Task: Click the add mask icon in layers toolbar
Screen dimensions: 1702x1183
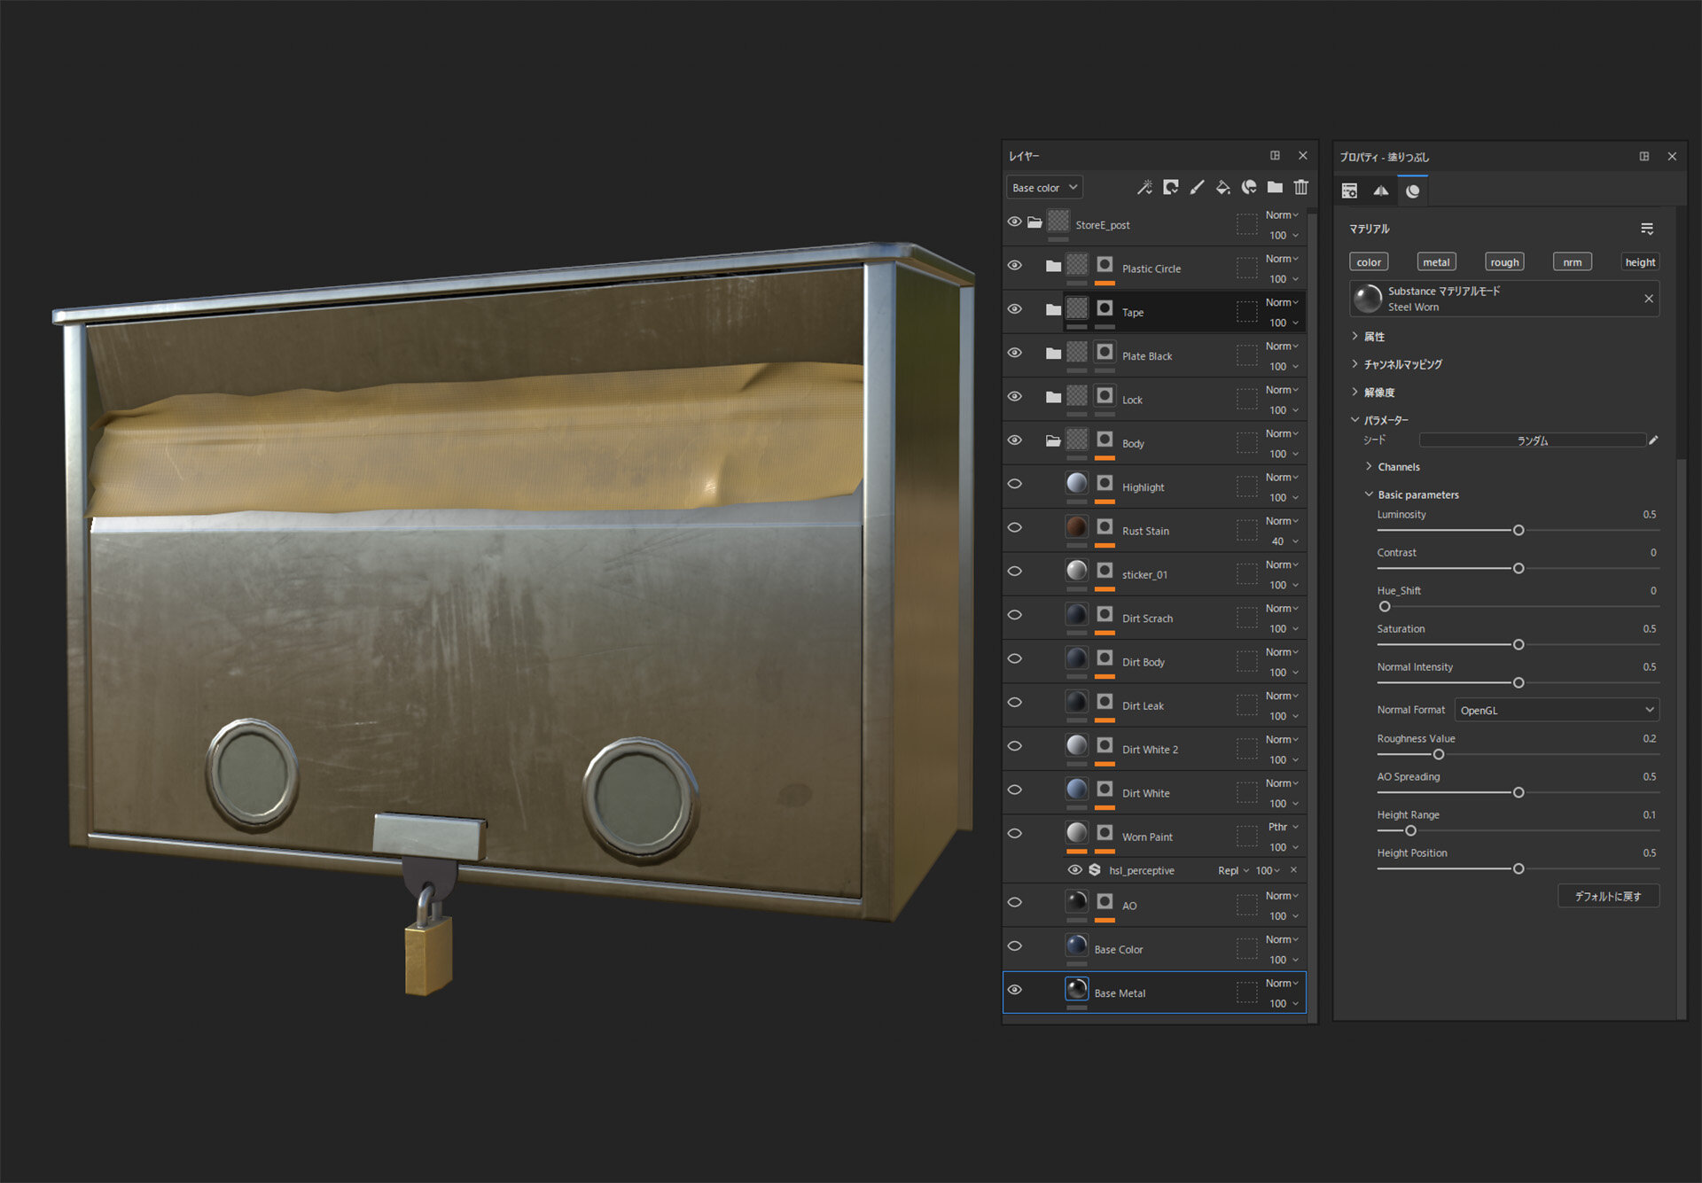Action: 1171,187
